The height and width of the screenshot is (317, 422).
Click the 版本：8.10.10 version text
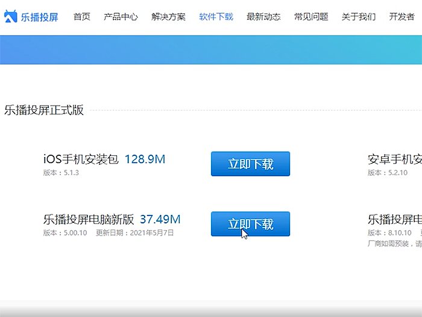click(389, 232)
